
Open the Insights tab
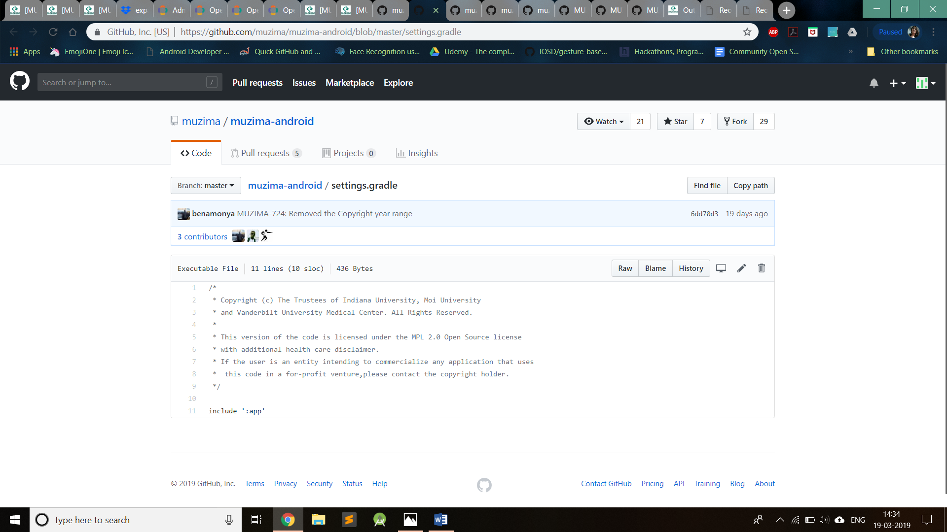coord(417,153)
